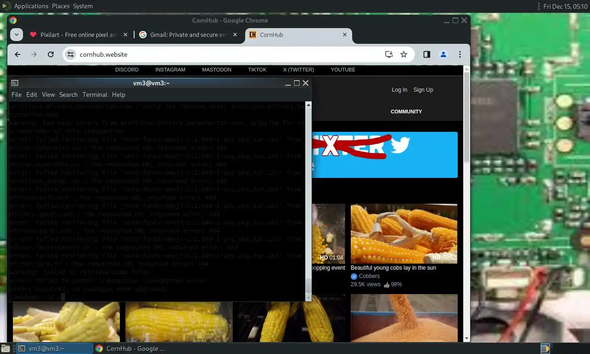This screenshot has width=590, height=354.
Task: Switch to vm3@vm3:~ in the taskbar
Action: pyautogui.click(x=53, y=348)
